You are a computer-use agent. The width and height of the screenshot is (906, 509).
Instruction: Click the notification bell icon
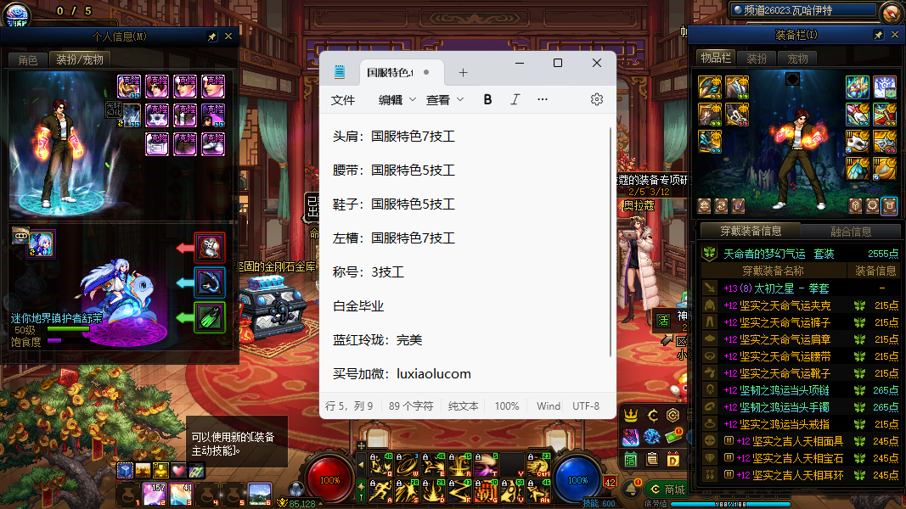632,489
